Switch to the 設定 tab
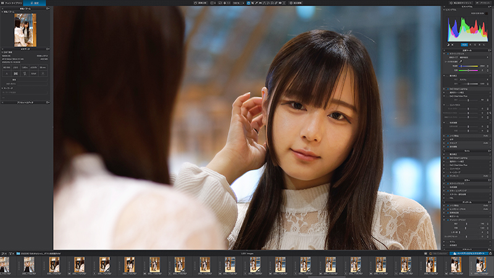The image size is (494, 278). [x=35, y=3]
